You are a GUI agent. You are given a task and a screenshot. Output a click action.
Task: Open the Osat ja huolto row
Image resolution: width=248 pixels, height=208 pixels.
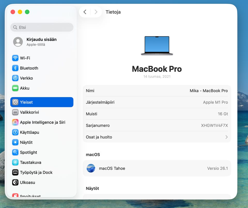coord(157,137)
